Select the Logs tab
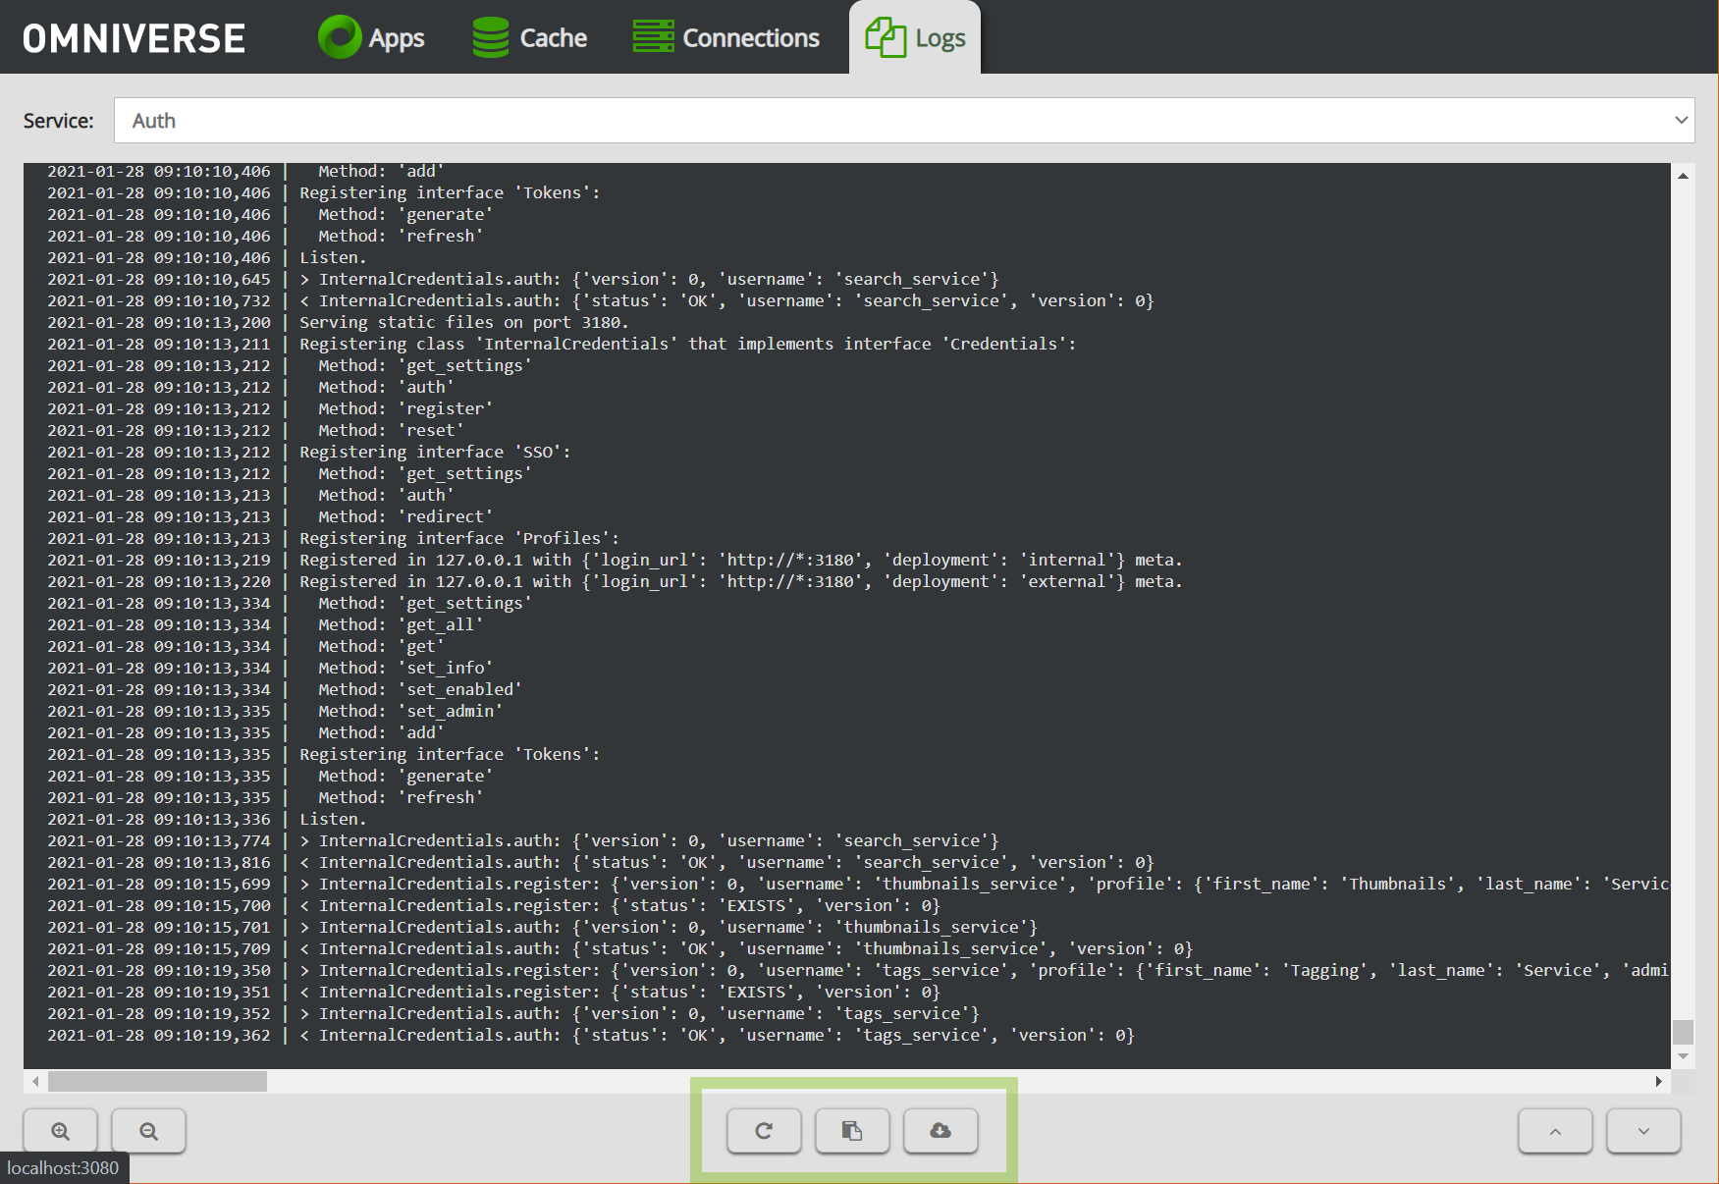The height and width of the screenshot is (1184, 1719). 914,37
